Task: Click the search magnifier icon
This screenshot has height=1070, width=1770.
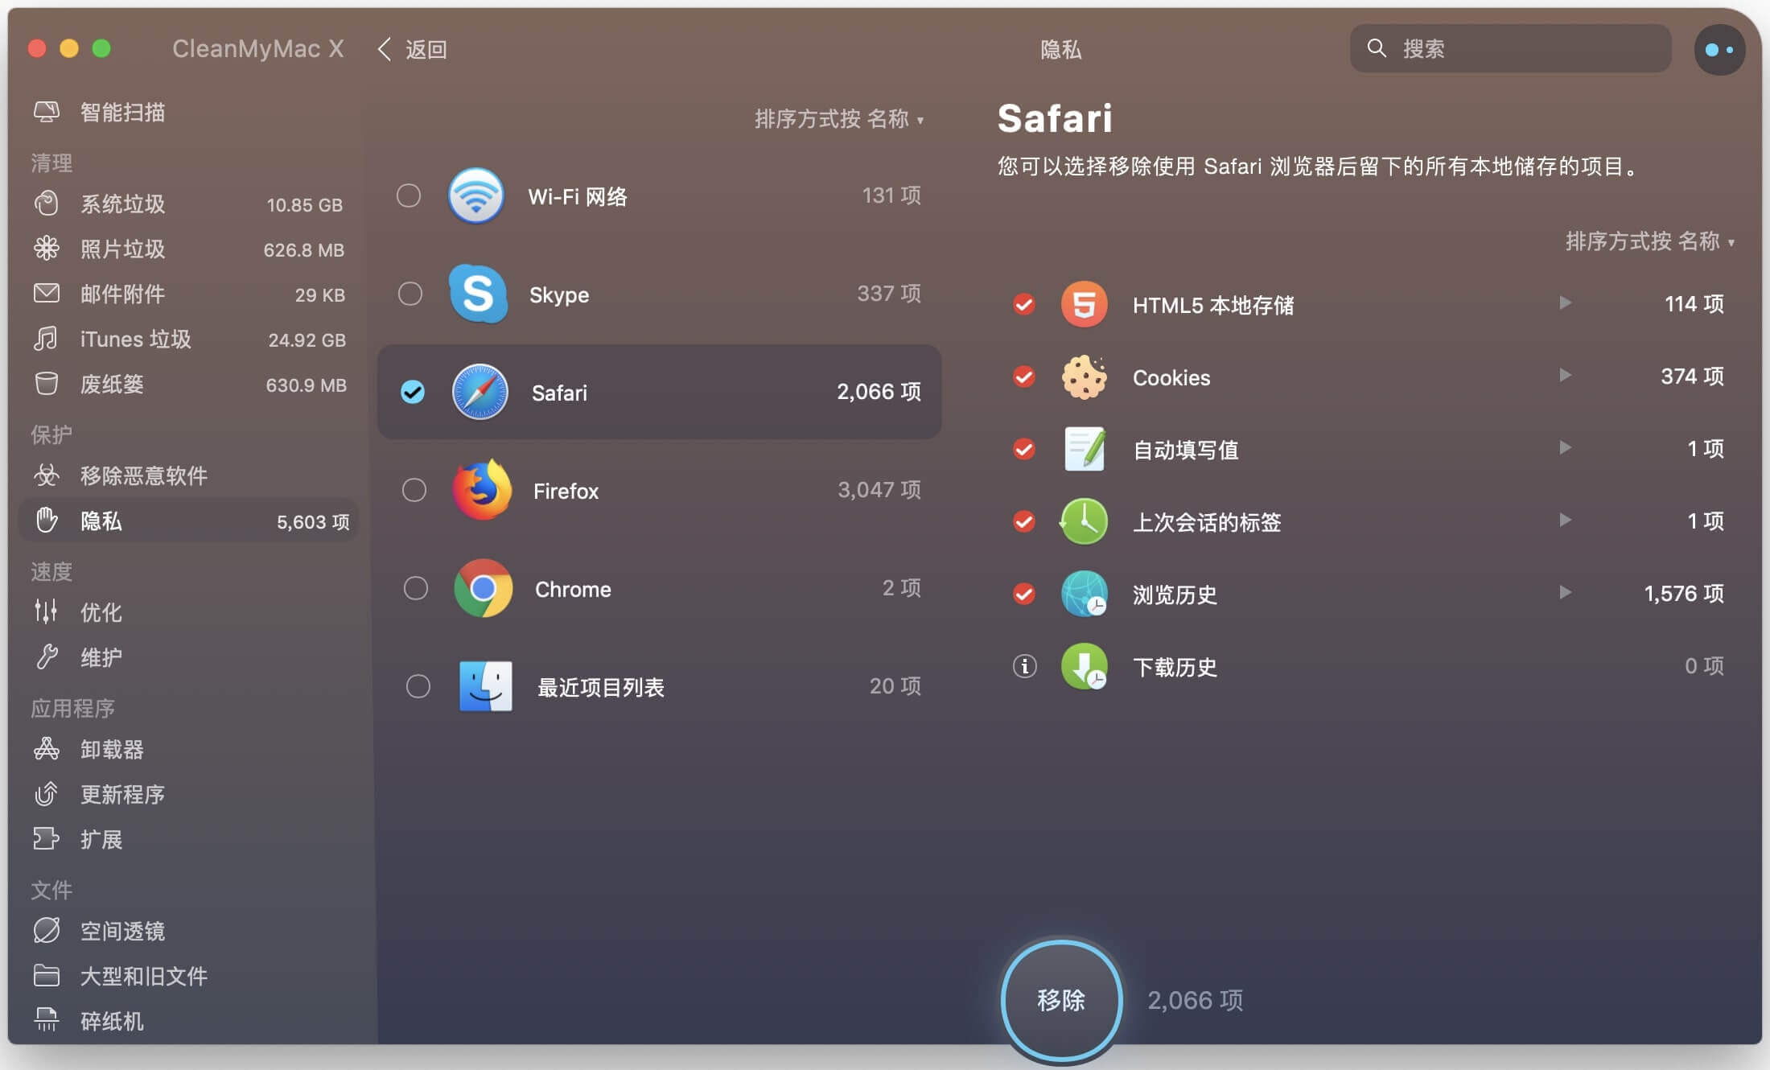Action: [x=1377, y=48]
